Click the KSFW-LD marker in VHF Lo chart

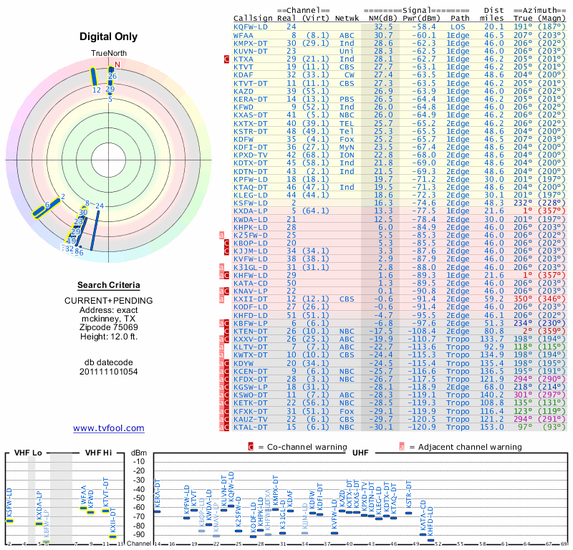(x=10, y=521)
